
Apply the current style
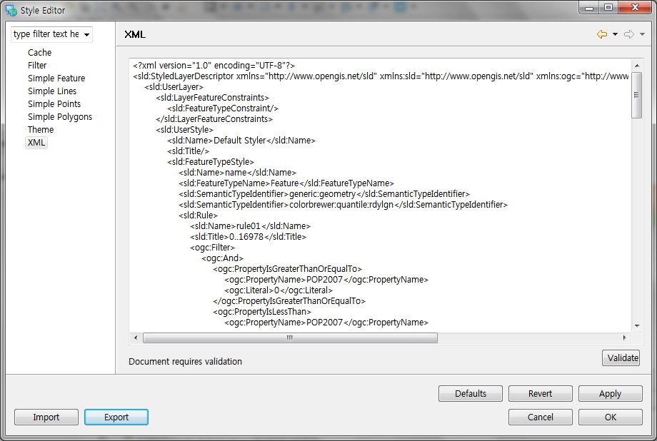610,393
